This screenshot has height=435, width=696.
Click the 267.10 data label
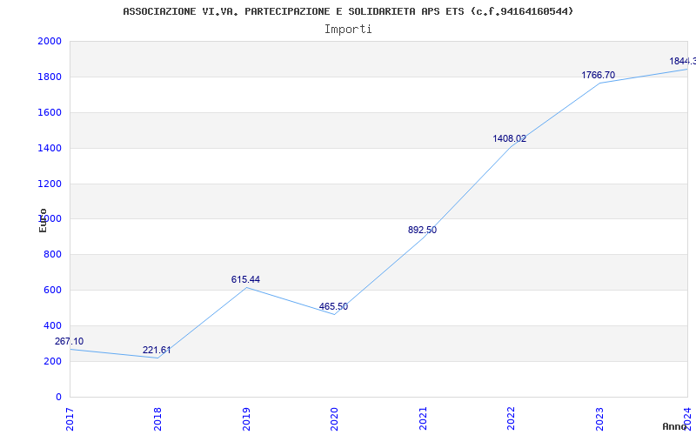70,342
